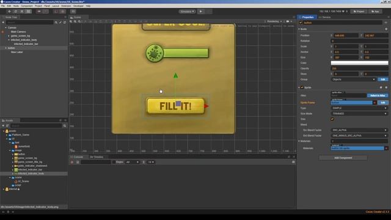Open the File menu
The height and width of the screenshot is (220, 391).
pos(3,5)
